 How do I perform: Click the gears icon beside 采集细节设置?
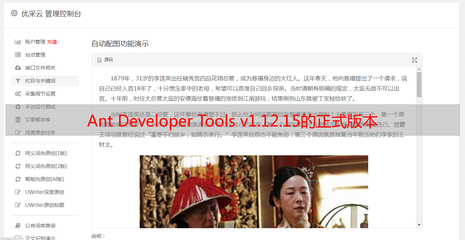click(x=18, y=94)
